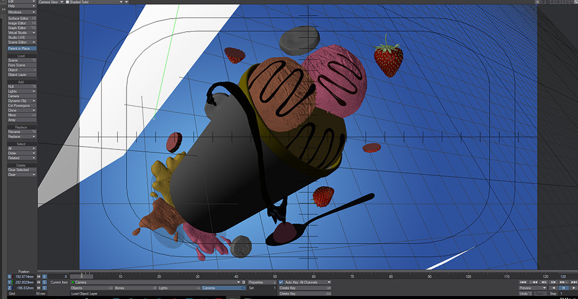Go to previous keyframe transport button
Screen dimensions: 578x299
point(533,282)
